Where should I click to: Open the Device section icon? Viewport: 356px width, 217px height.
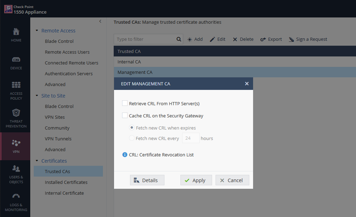tap(16, 60)
